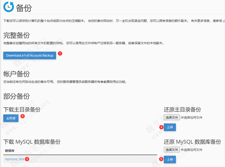This screenshot has height=167, width=225.
Task: Click the circular backup clock icon
Action: [x=9, y=7]
